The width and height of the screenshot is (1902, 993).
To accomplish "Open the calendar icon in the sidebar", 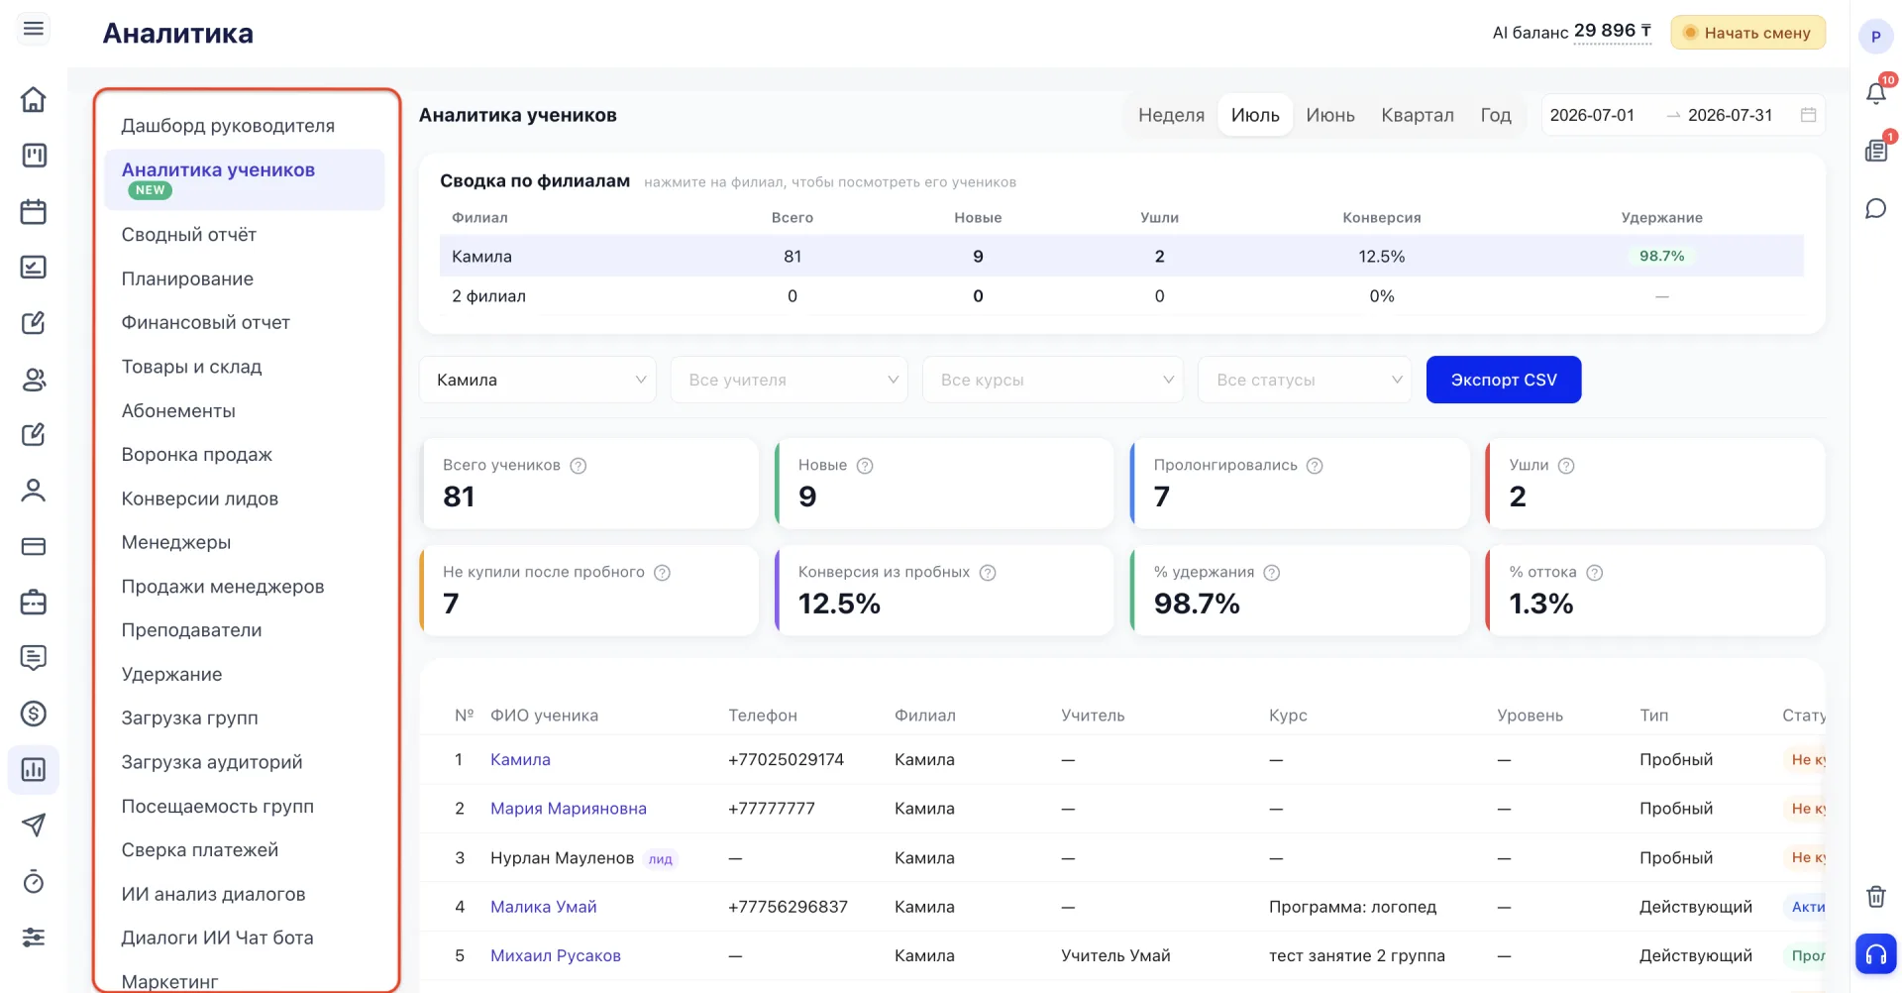I will tap(34, 211).
